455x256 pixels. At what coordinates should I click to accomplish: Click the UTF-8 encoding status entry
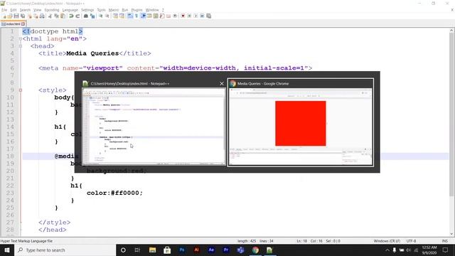[411, 241]
